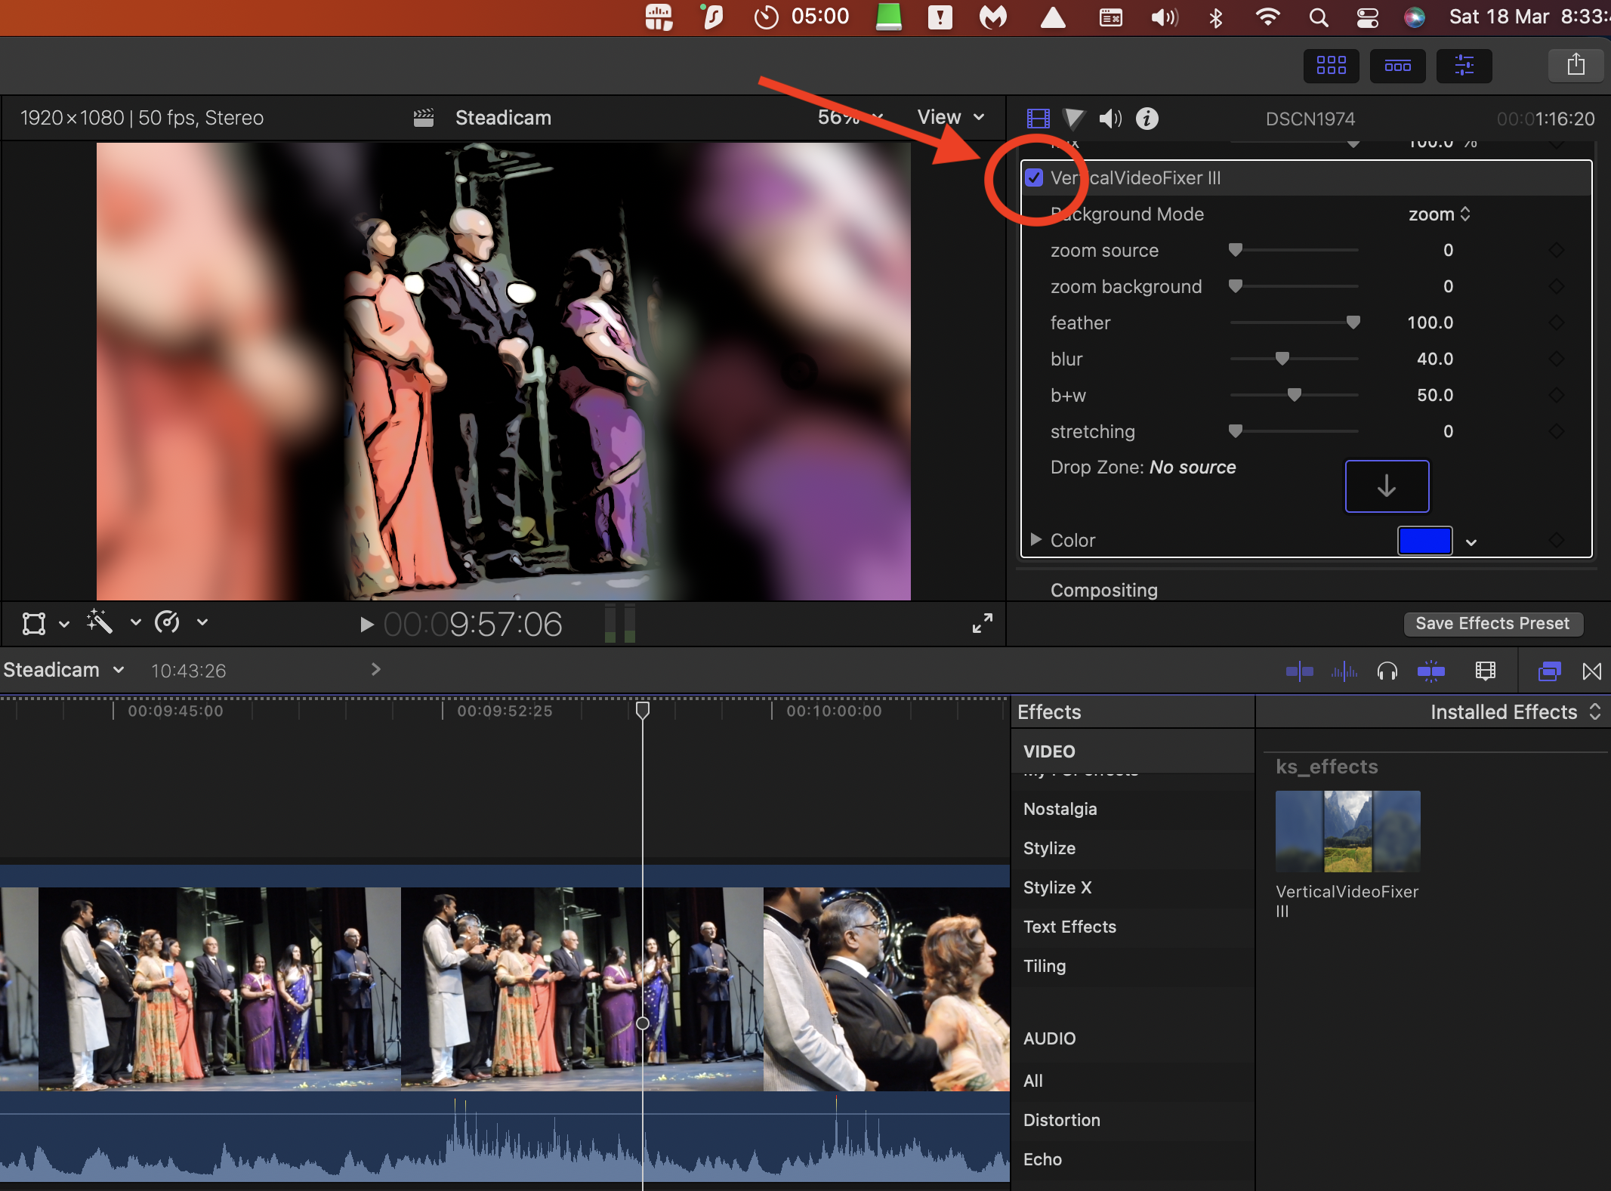Click the blue Color swatch
Image resolution: width=1611 pixels, height=1191 pixels.
pyautogui.click(x=1424, y=541)
